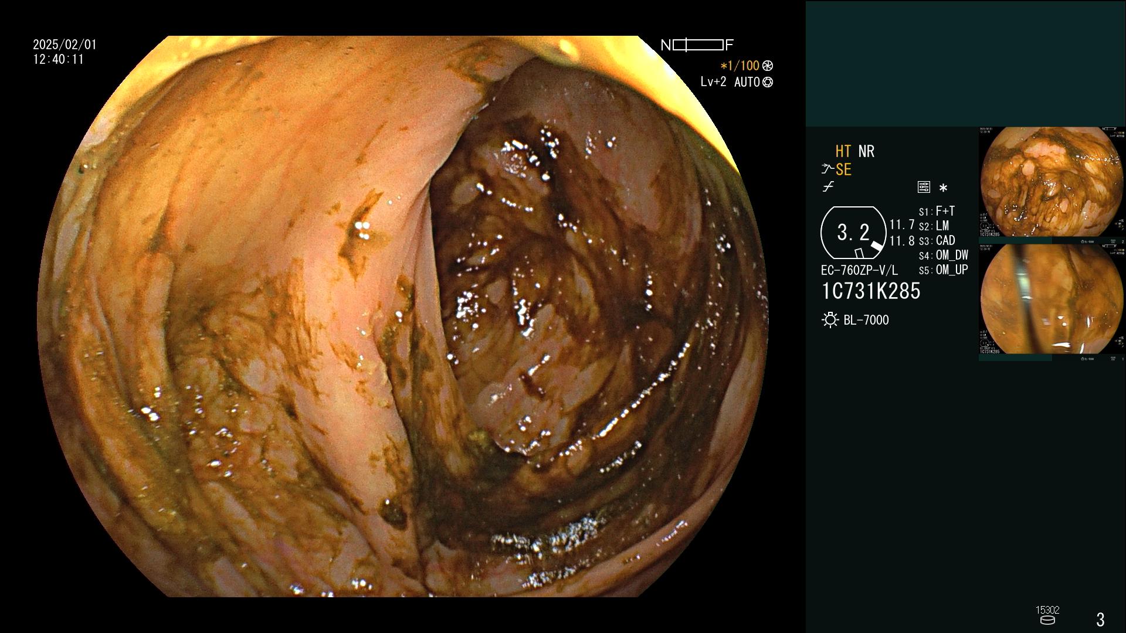Click the storage disk icon under 15302

coord(1047,620)
